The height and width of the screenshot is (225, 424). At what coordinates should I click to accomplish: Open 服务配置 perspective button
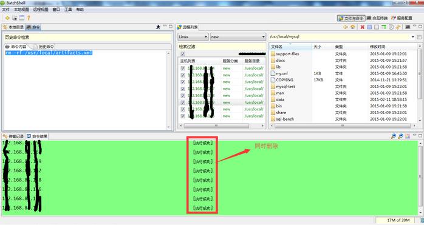(402, 18)
